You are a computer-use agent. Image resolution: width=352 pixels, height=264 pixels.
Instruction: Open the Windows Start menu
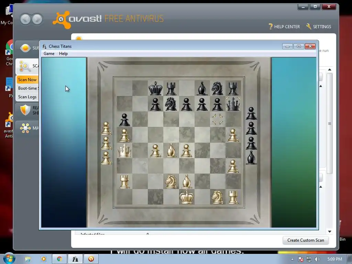point(9,258)
